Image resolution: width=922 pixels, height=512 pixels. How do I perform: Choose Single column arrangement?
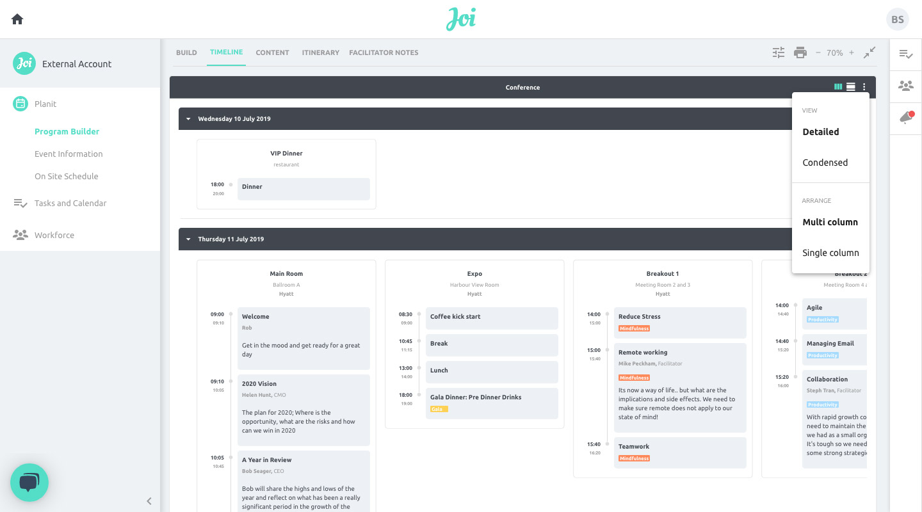coord(830,253)
